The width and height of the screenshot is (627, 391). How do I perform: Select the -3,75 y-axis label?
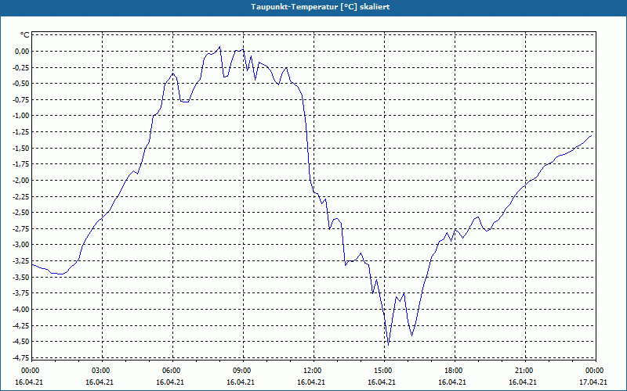21,292
